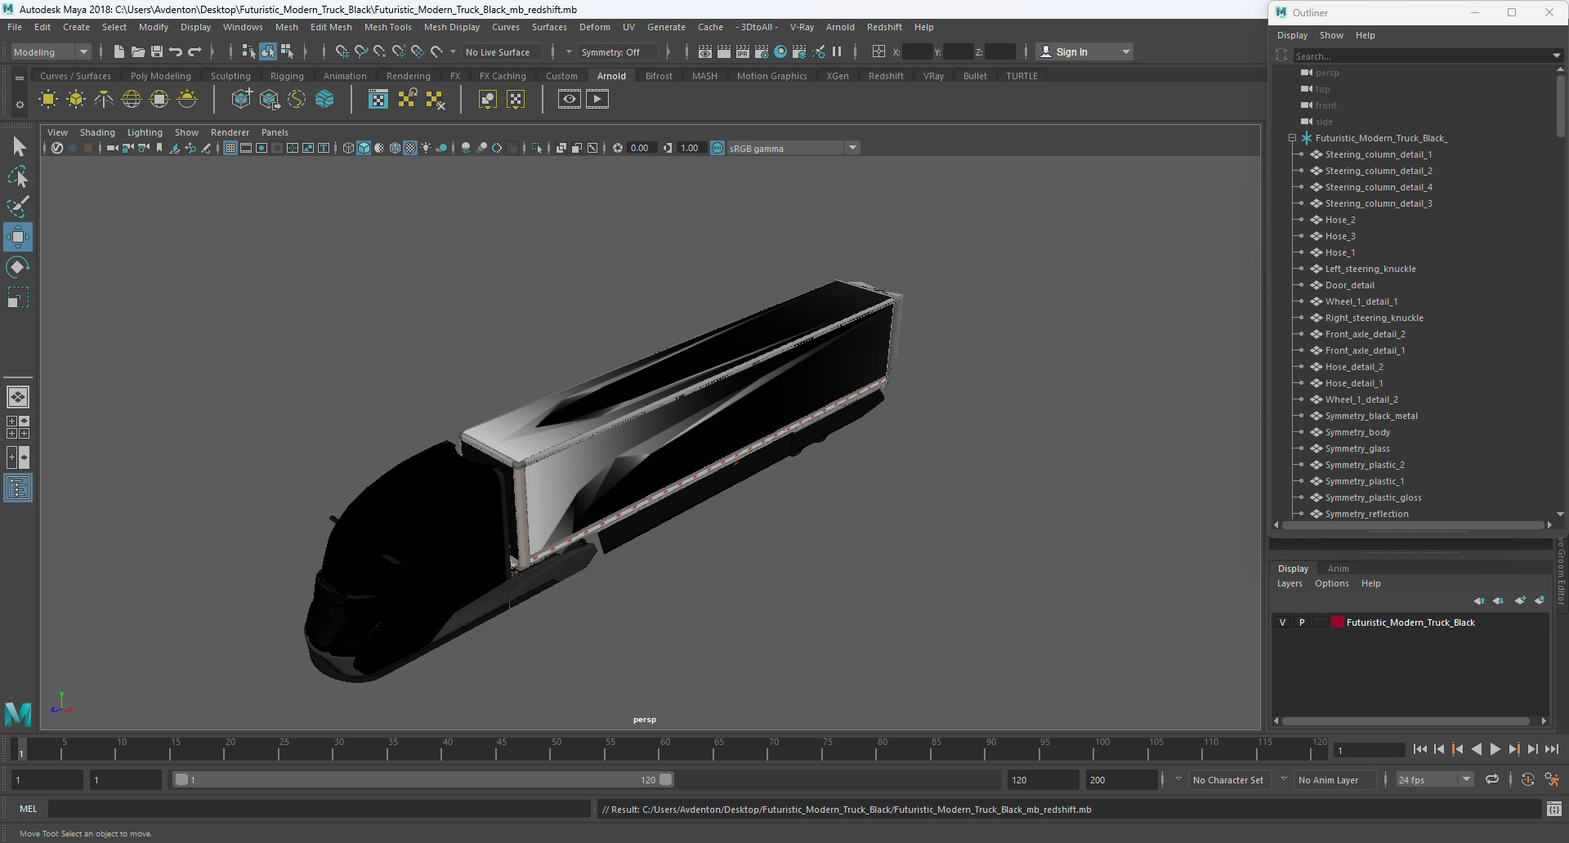
Task: Click the New scene icon
Action: (x=119, y=51)
